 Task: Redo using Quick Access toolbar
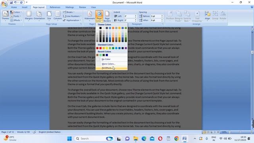[x=21, y=2]
